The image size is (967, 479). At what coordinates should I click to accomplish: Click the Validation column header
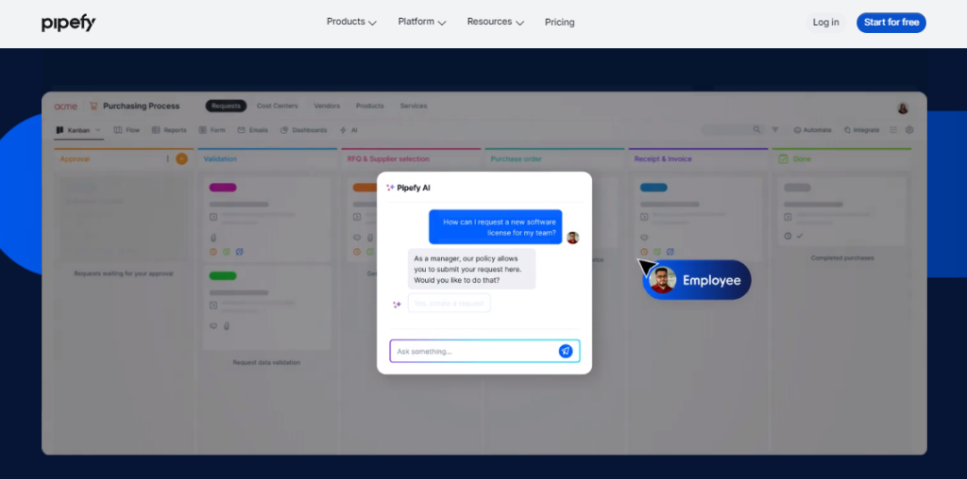pyautogui.click(x=220, y=158)
